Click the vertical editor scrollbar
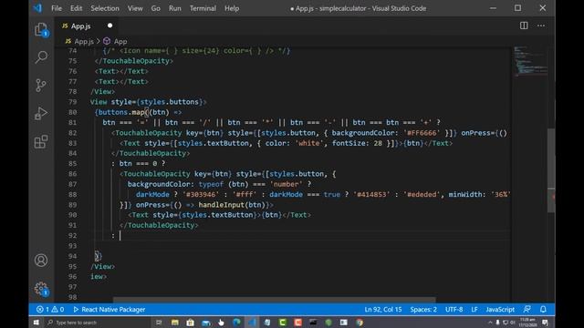Viewport: 584px width, 328px height. 551,170
